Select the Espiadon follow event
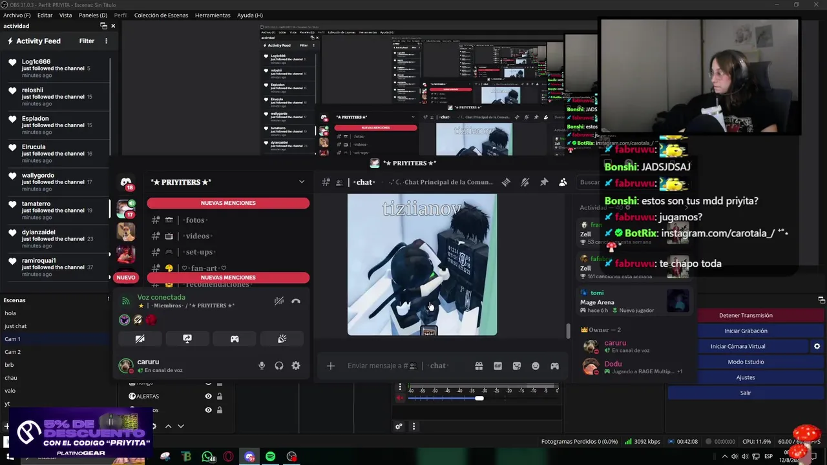The image size is (827, 465). (x=56, y=125)
